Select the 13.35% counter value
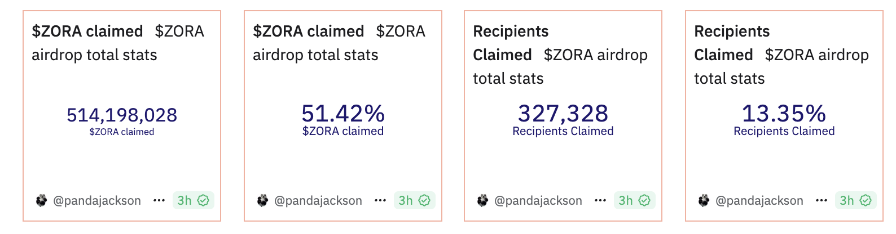 click(x=784, y=114)
